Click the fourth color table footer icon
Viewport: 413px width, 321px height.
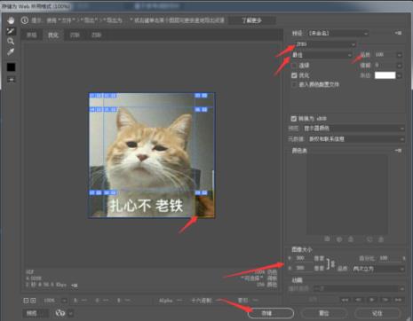(369, 239)
